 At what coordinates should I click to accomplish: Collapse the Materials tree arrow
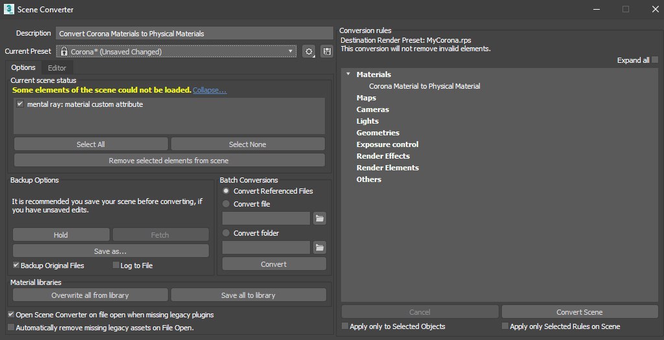tap(348, 74)
